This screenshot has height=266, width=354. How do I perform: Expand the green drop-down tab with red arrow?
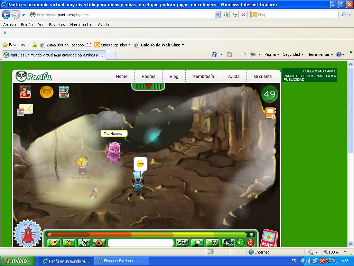(148, 86)
